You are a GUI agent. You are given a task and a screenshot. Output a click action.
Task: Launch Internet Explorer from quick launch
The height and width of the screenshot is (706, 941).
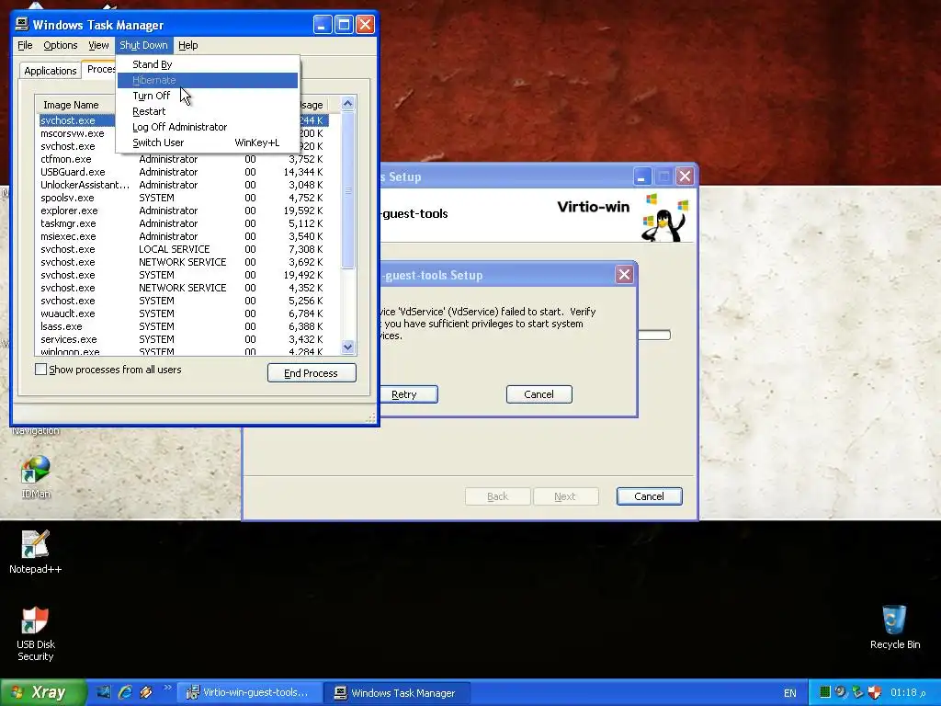point(125,692)
